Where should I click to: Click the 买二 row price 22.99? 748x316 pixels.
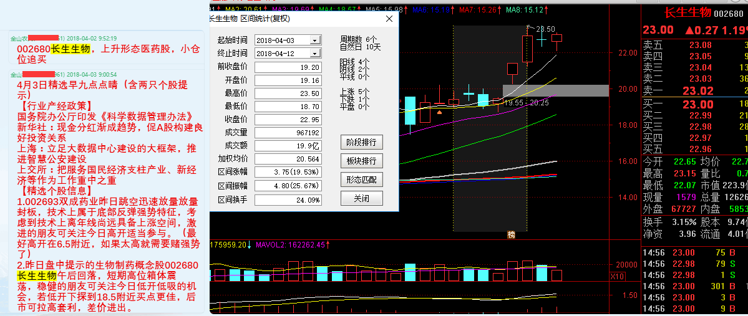pyautogui.click(x=701, y=116)
